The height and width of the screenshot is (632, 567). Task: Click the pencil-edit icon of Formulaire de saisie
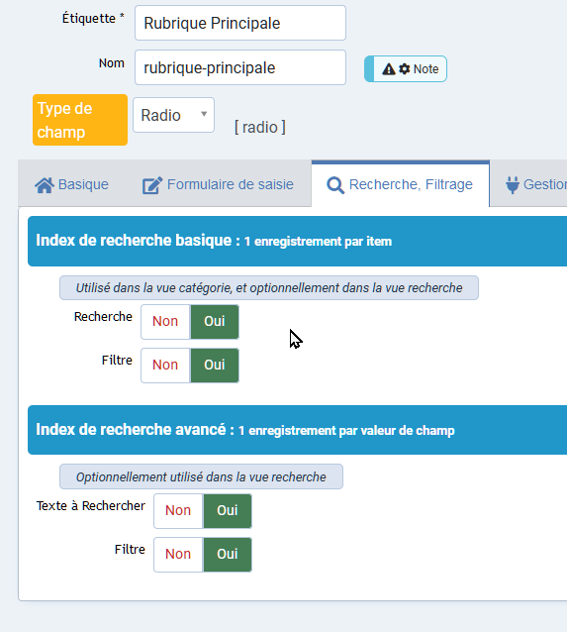(152, 185)
